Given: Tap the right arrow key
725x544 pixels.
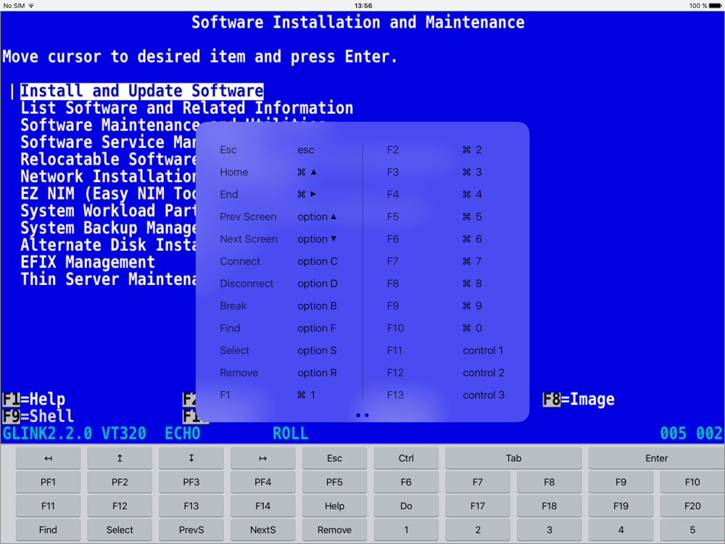Looking at the screenshot, I should tap(262, 458).
